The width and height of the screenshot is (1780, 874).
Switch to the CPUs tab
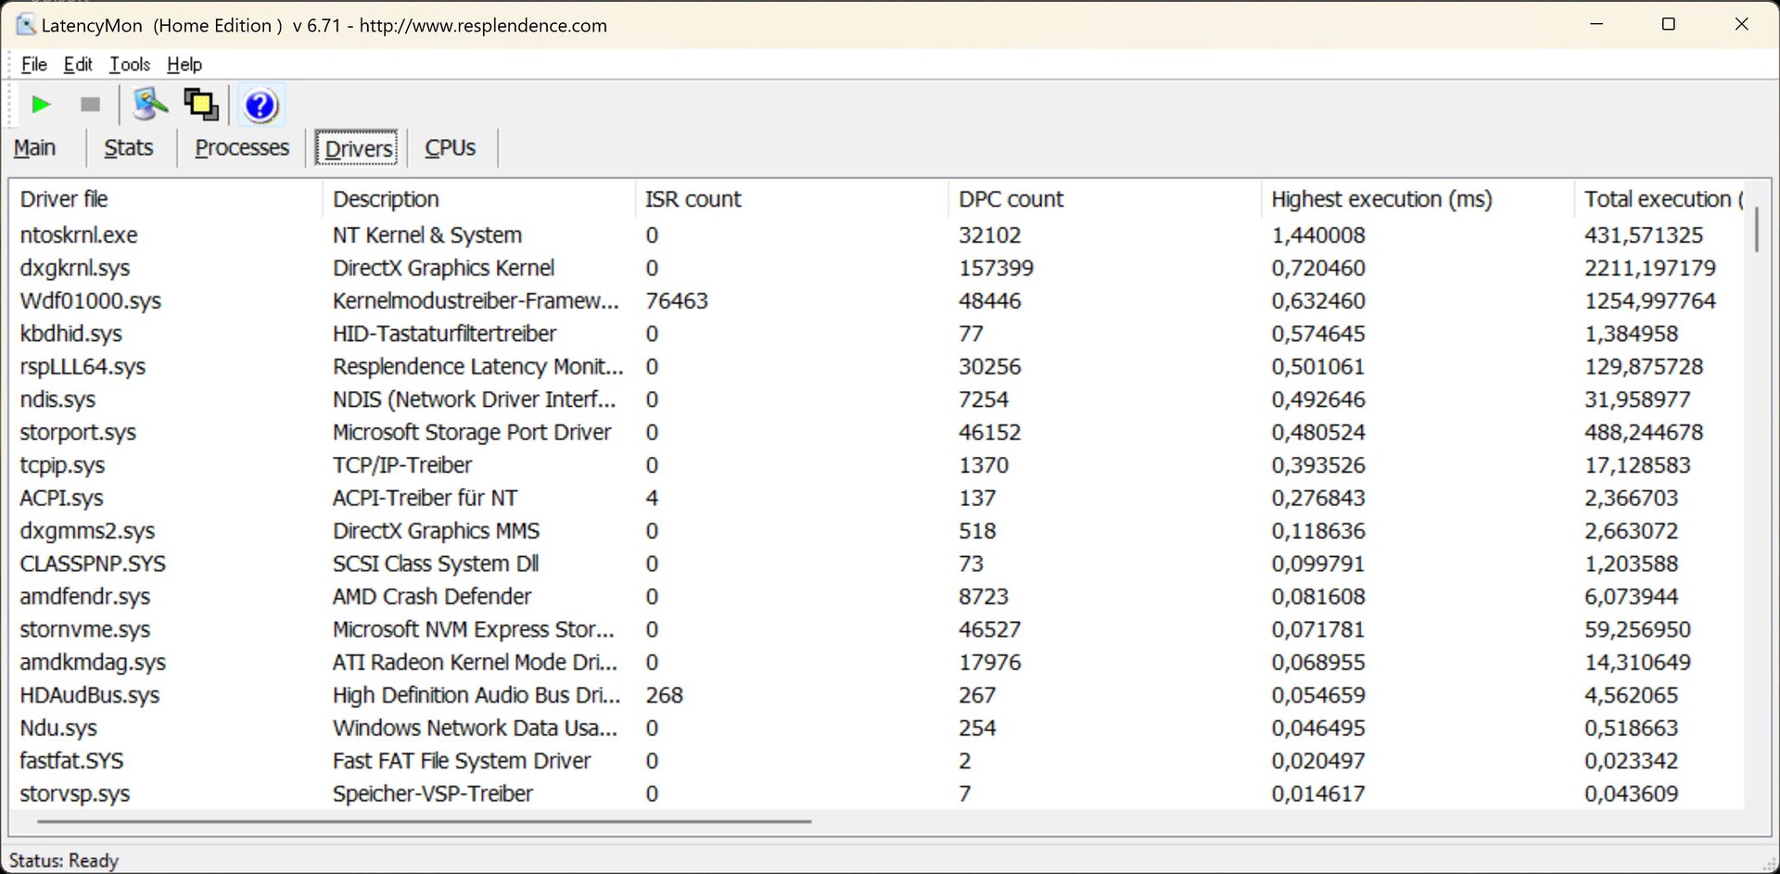pos(451,148)
